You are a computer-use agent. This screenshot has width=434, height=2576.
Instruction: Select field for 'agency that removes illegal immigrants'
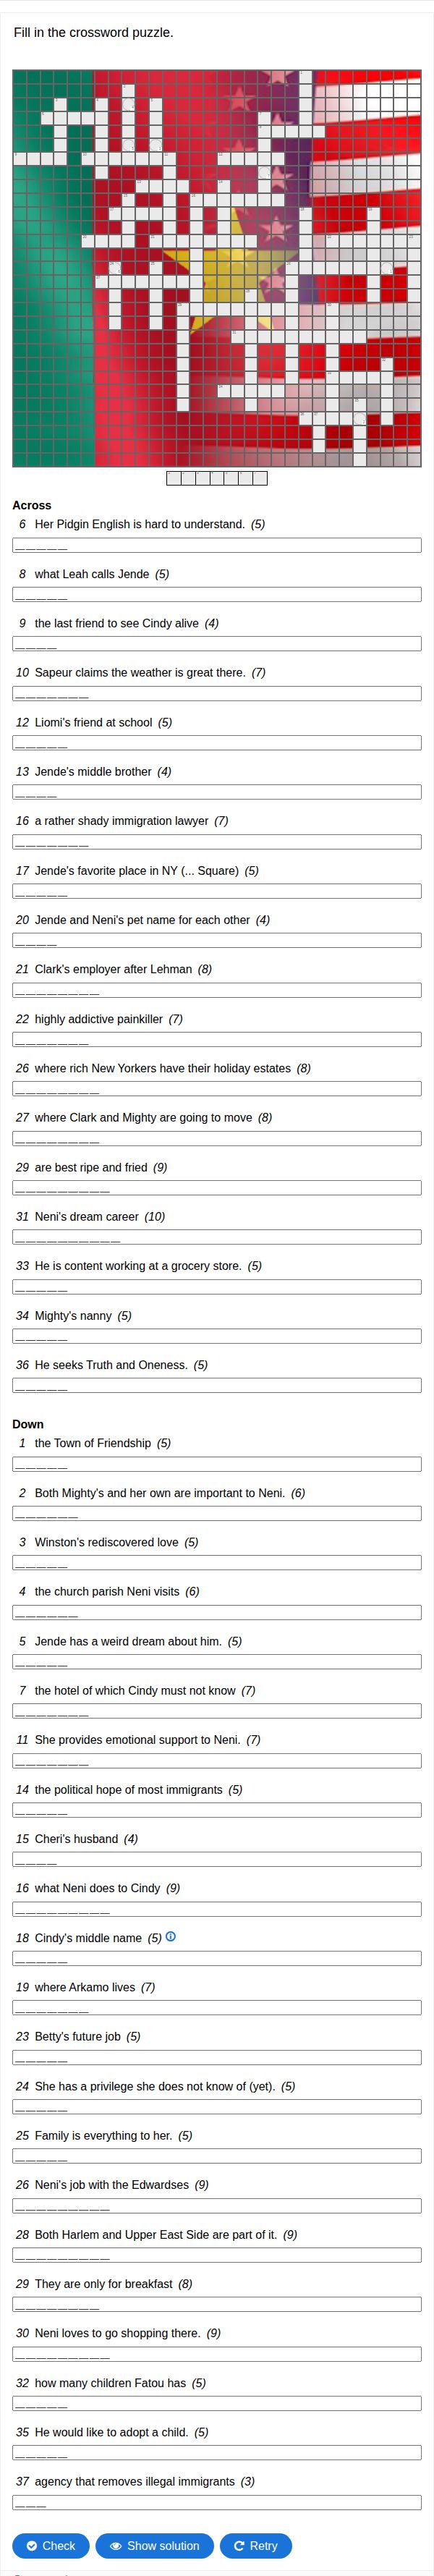[x=216, y=2502]
